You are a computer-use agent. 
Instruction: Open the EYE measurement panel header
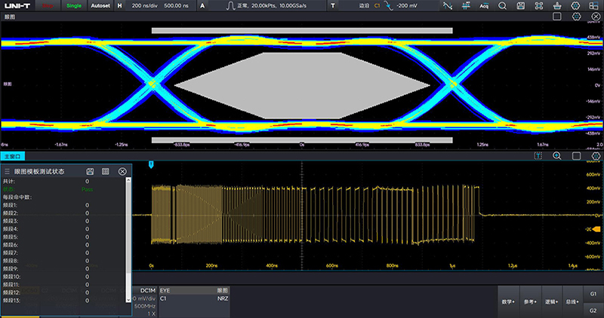194,291
